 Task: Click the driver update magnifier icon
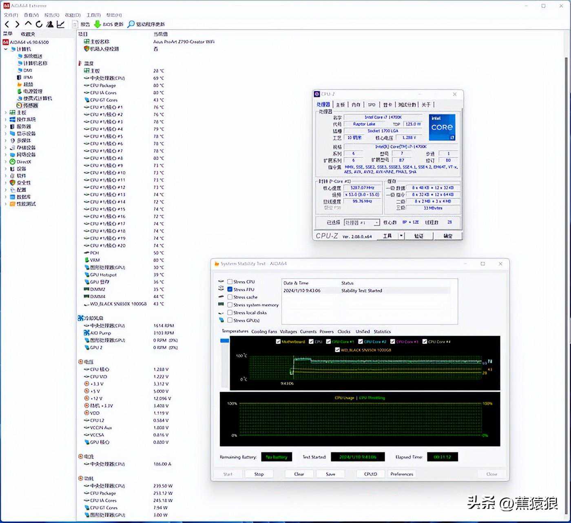[x=131, y=24]
